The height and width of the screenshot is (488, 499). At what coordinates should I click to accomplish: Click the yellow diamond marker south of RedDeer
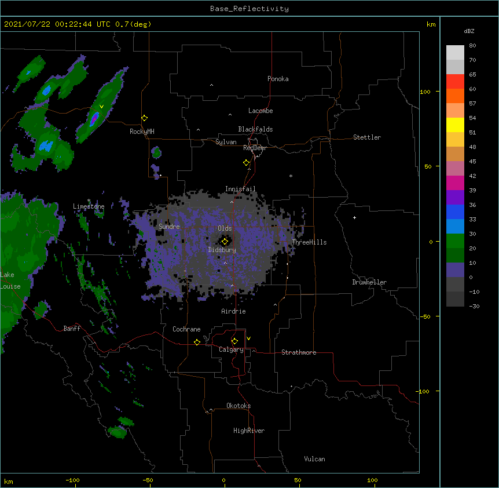point(246,163)
